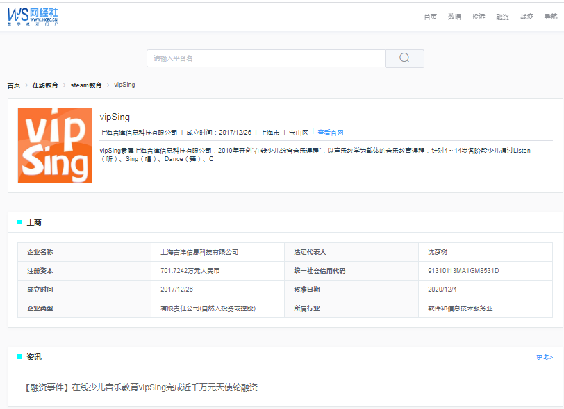Open 融资 in the top navigation
Viewport: 564px width, 409px height.
coord(502,17)
